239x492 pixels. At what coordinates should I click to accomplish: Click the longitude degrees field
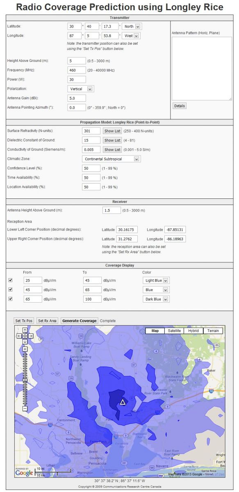[x=74, y=36]
